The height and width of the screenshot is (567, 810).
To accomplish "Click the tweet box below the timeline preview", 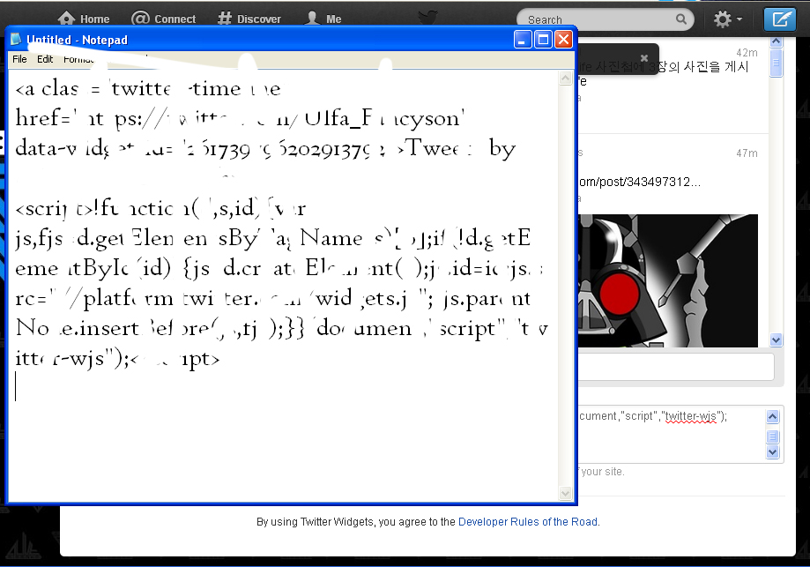I will point(676,367).
